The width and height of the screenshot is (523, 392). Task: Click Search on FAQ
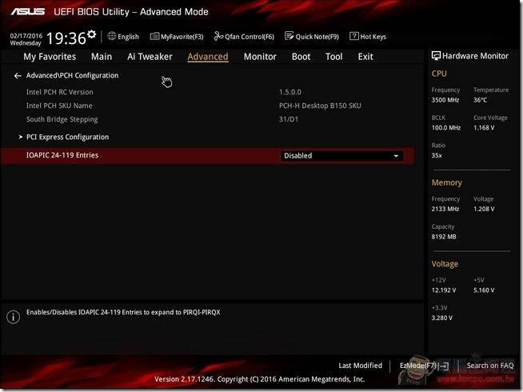point(490,366)
